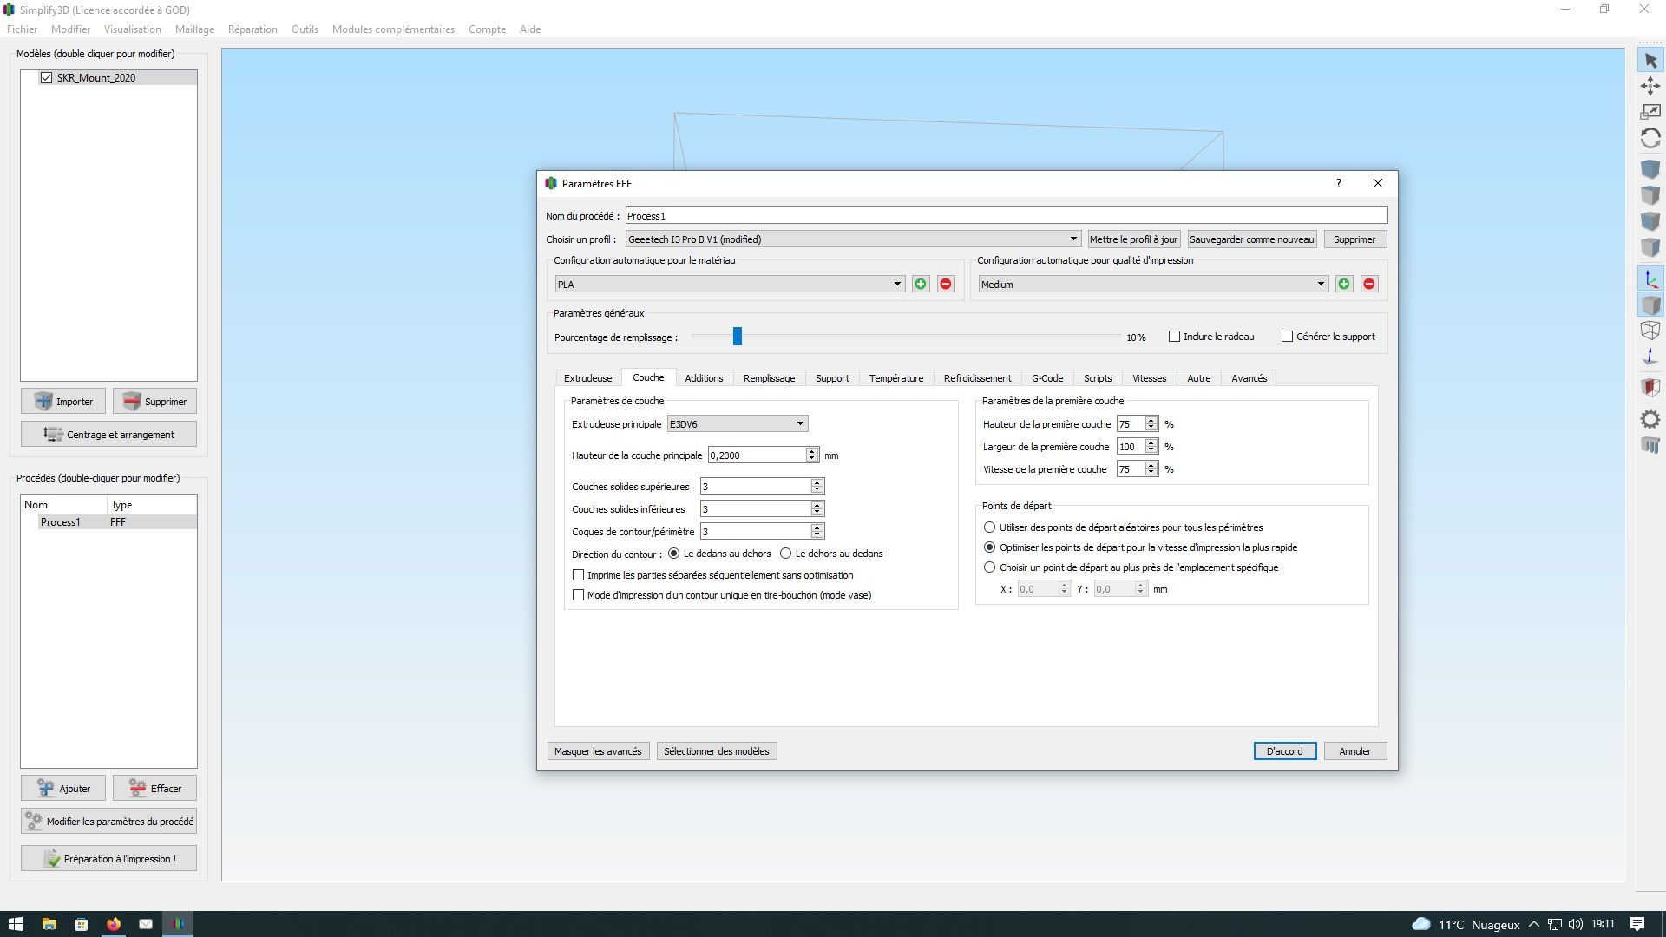This screenshot has width=1666, height=937.
Task: Click red minus to remove quality configuration
Action: (x=1369, y=285)
